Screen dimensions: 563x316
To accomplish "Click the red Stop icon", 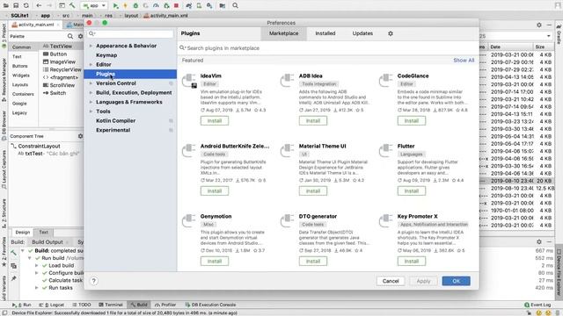I will [176, 5].
